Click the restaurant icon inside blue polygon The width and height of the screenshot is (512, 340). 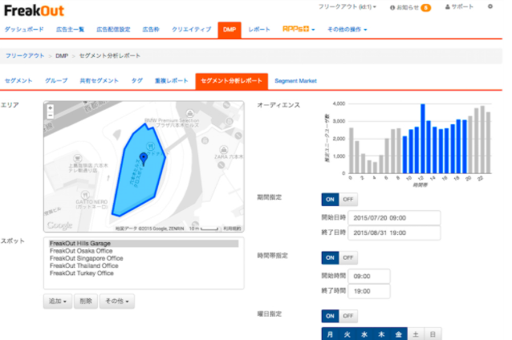point(151,145)
